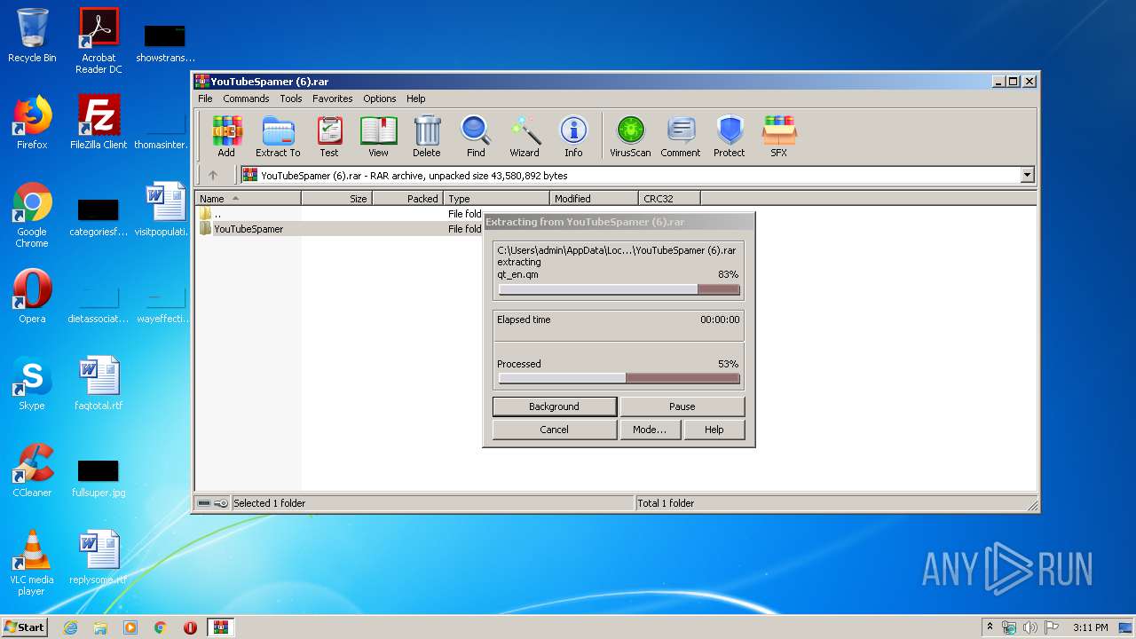
Task: Open replysome.rtf document icon
Action: (x=99, y=557)
